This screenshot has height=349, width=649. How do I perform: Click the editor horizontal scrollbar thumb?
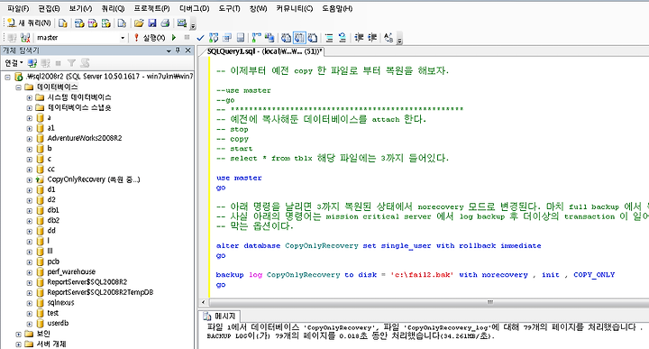(x=490, y=302)
